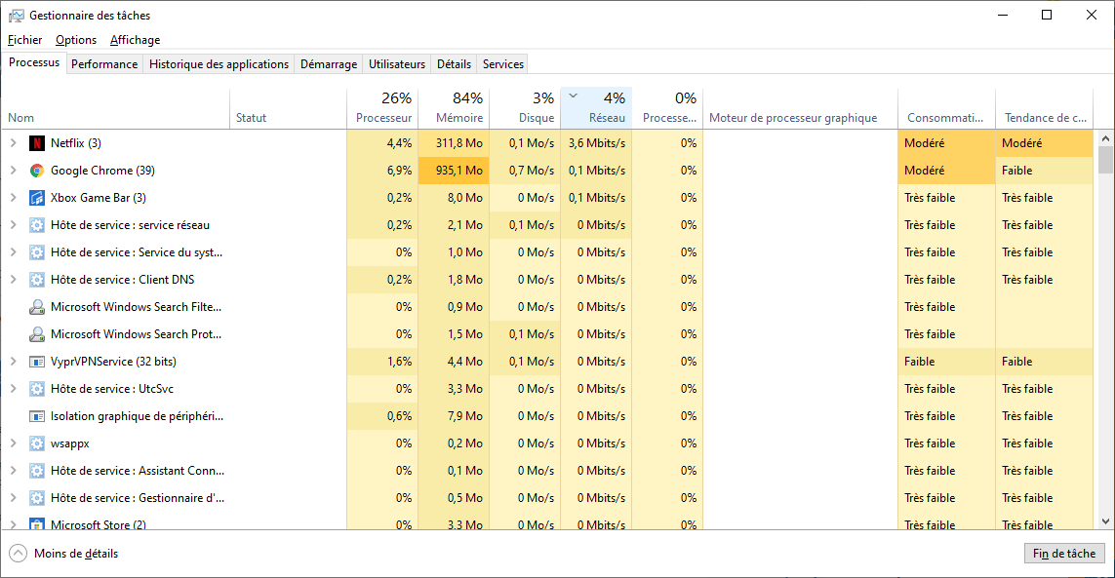Sort by the Processe... GPU column header
The image size is (1115, 578).
[x=667, y=109]
